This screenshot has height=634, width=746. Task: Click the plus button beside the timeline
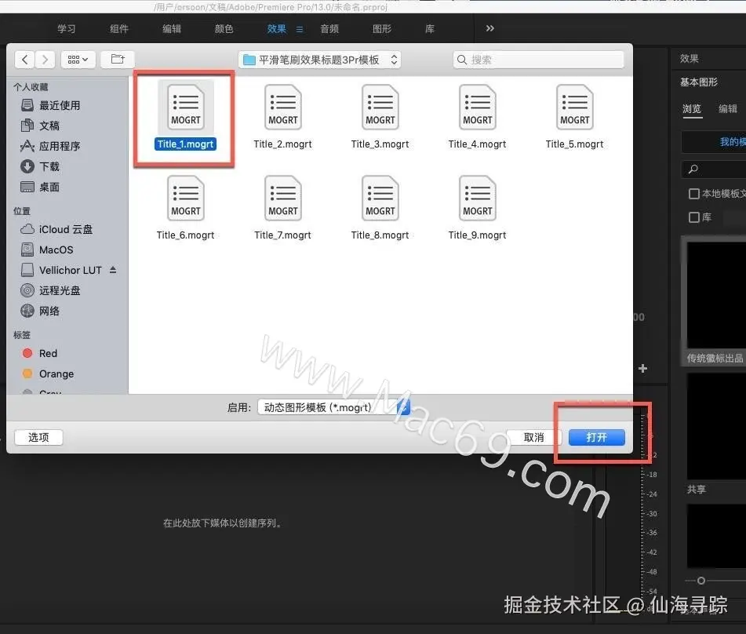point(642,369)
